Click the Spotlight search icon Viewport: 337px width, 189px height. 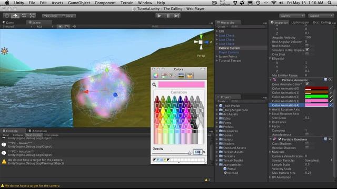coord(330,3)
